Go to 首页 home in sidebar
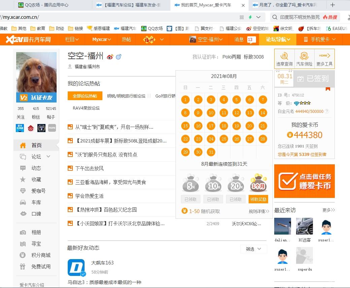The width and height of the screenshot is (350, 288). click(x=36, y=145)
